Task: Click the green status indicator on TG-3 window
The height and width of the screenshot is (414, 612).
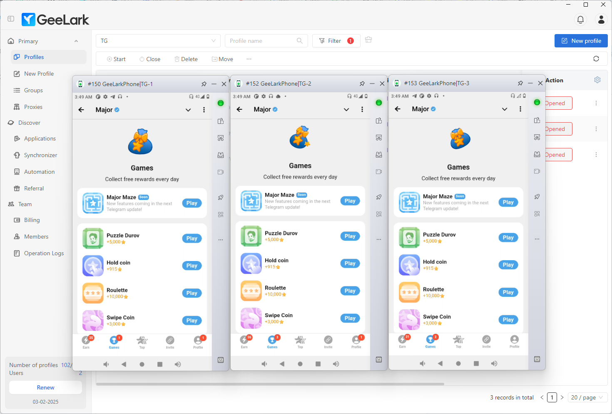Action: click(537, 102)
